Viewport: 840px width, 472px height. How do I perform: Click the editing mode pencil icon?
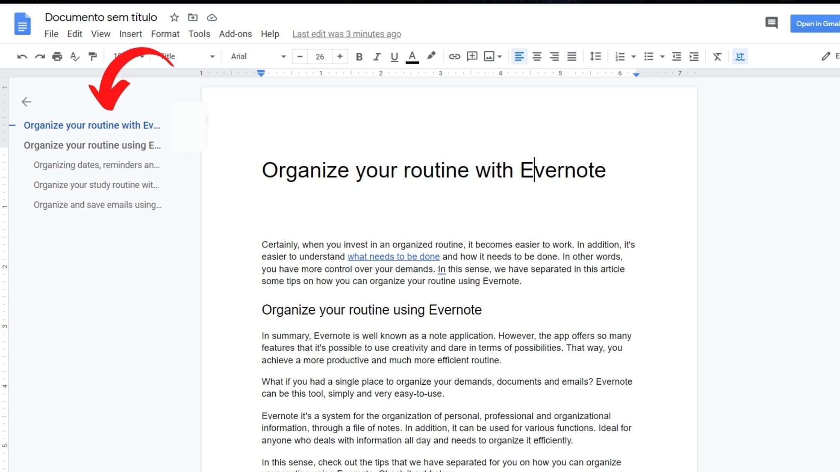[x=826, y=57]
